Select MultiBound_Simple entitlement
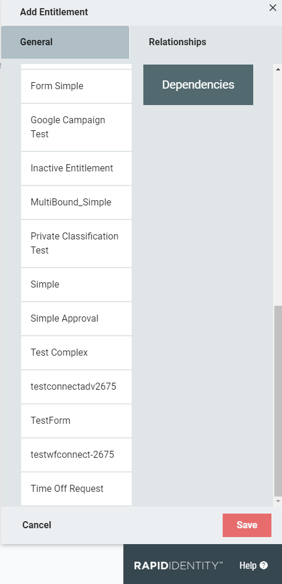Image resolution: width=282 pixels, height=584 pixels. pos(76,202)
